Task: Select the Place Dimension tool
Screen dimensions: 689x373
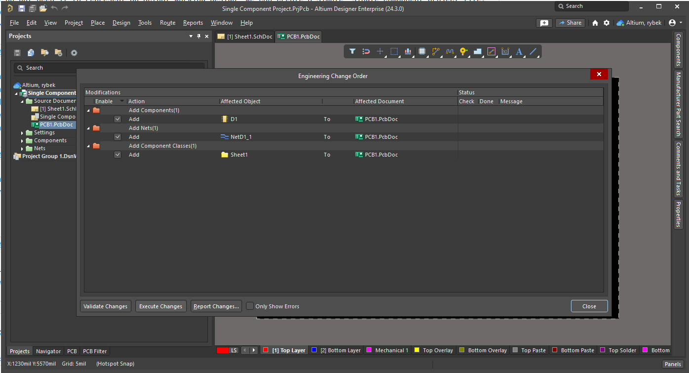Action: (x=505, y=51)
